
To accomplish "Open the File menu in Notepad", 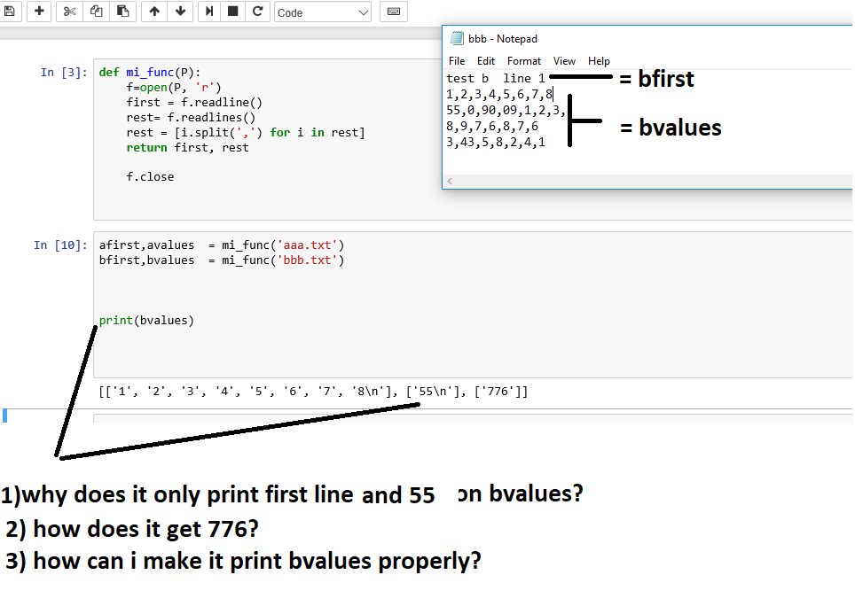I will click(457, 61).
